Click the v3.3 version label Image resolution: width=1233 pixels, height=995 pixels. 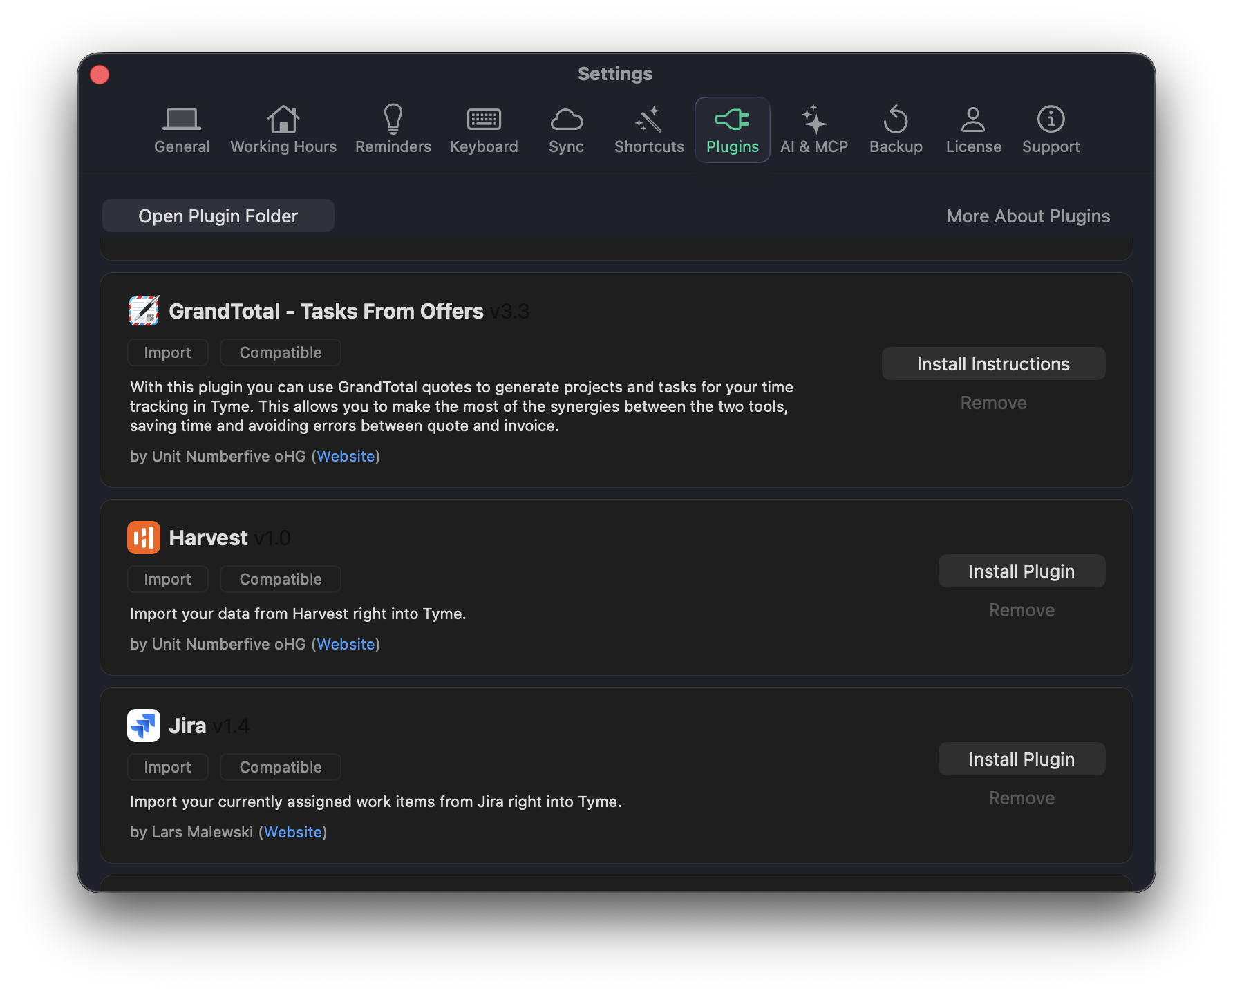click(x=509, y=312)
